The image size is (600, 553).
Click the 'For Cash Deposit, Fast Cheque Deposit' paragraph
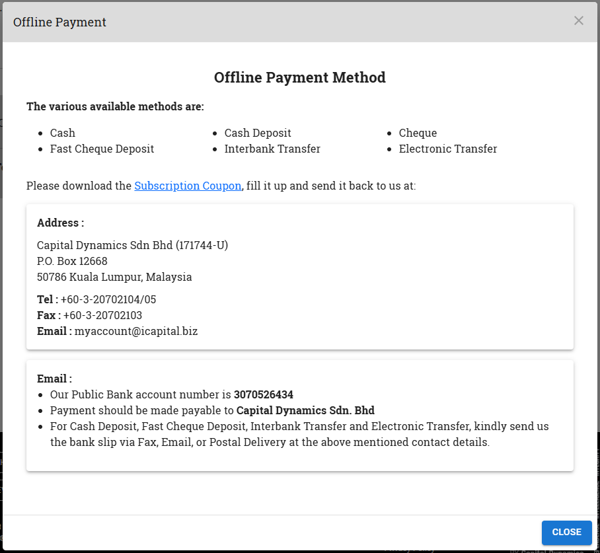click(299, 434)
